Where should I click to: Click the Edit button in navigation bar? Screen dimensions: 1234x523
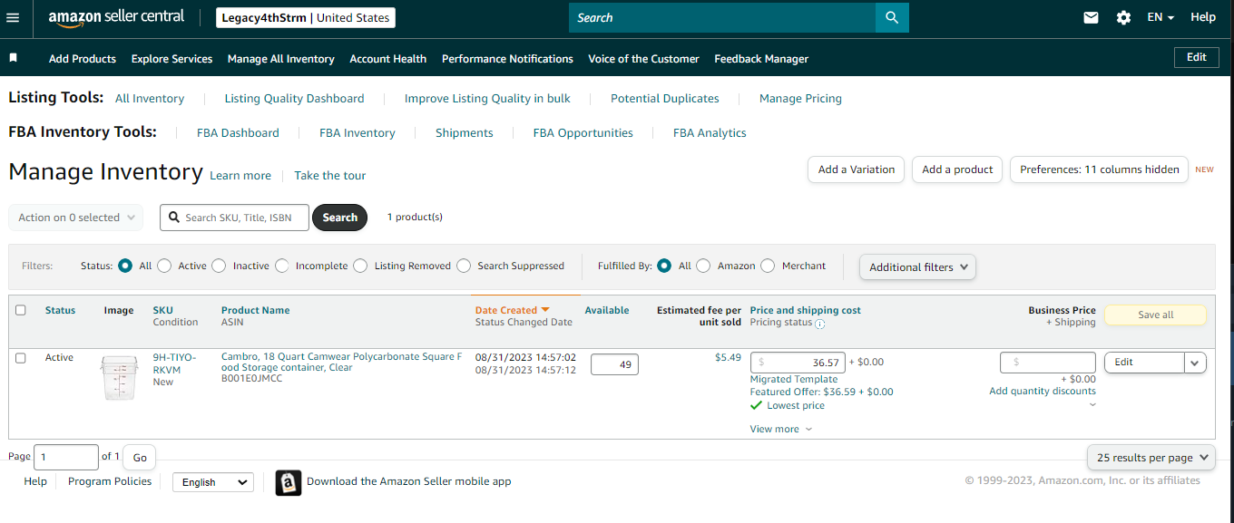1197,57
